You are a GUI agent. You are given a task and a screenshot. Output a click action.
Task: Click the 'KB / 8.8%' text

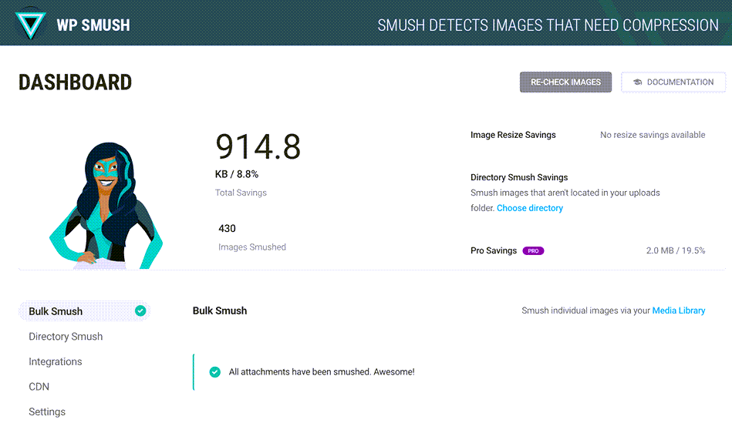point(237,174)
